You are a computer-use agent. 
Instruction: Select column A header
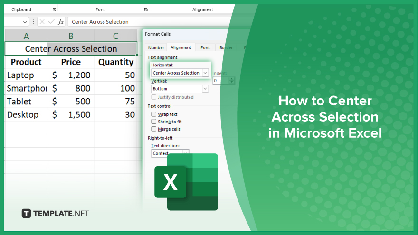(x=26, y=36)
